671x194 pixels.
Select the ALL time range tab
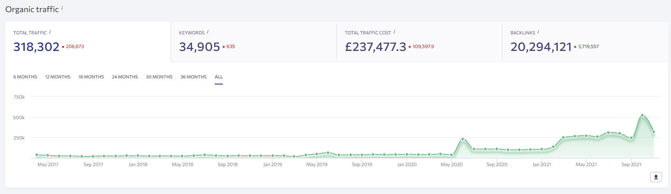(x=219, y=77)
